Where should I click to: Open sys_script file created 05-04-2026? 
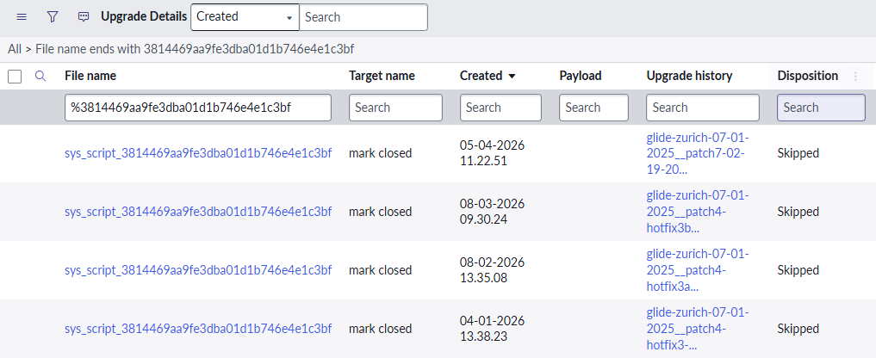[x=198, y=153]
